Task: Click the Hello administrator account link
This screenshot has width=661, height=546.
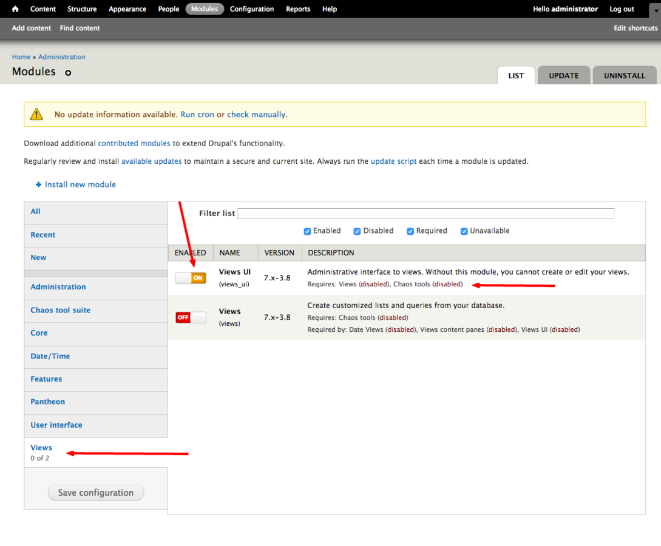Action: (x=565, y=9)
